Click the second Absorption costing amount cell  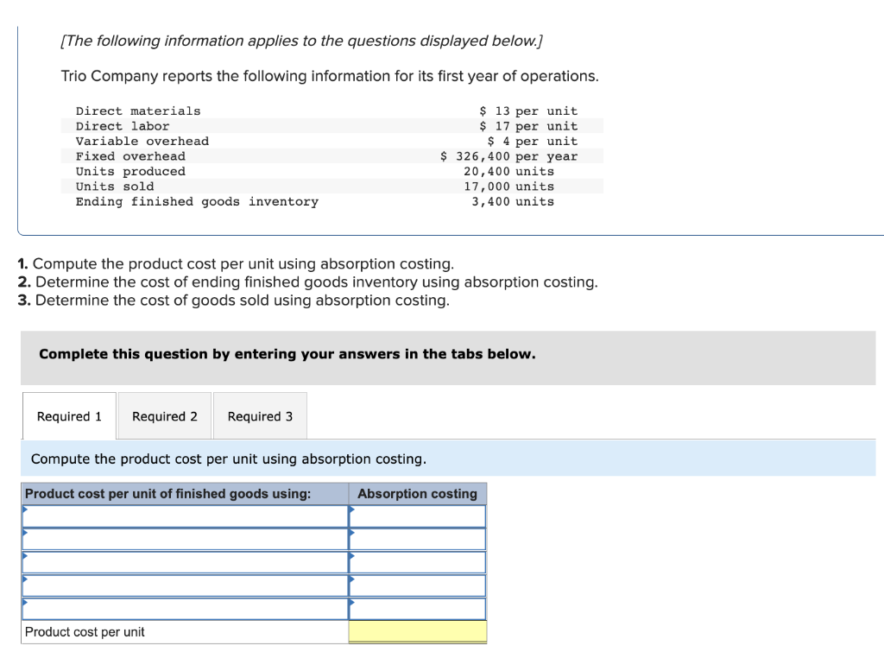tap(417, 539)
